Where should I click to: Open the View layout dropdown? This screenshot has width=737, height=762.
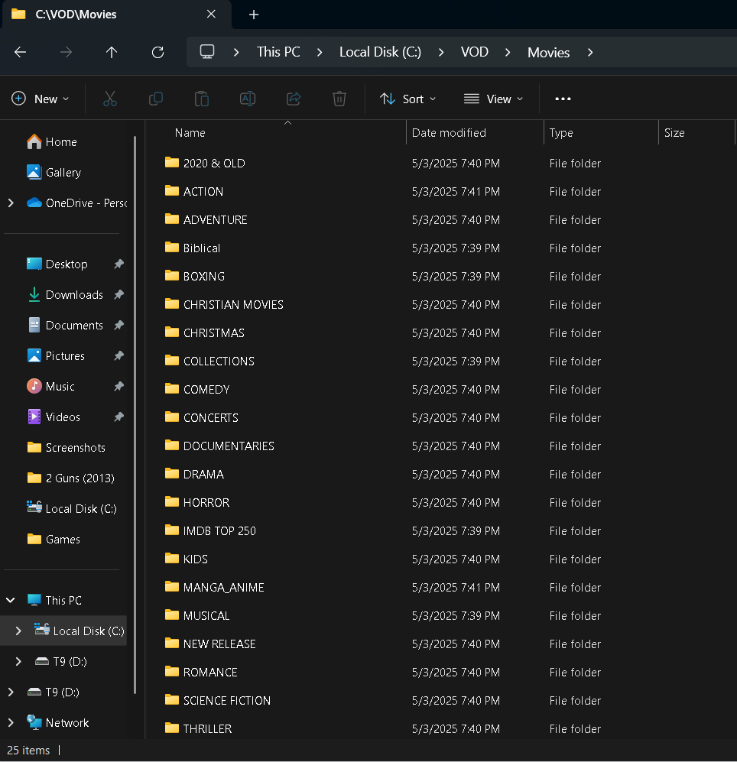pos(494,99)
